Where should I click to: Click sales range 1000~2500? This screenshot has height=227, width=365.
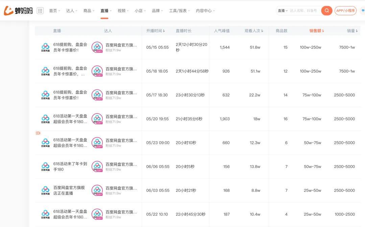345,214
